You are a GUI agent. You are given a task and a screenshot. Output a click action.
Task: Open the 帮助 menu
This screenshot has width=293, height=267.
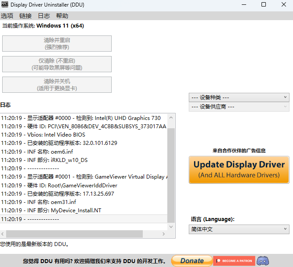(62, 16)
